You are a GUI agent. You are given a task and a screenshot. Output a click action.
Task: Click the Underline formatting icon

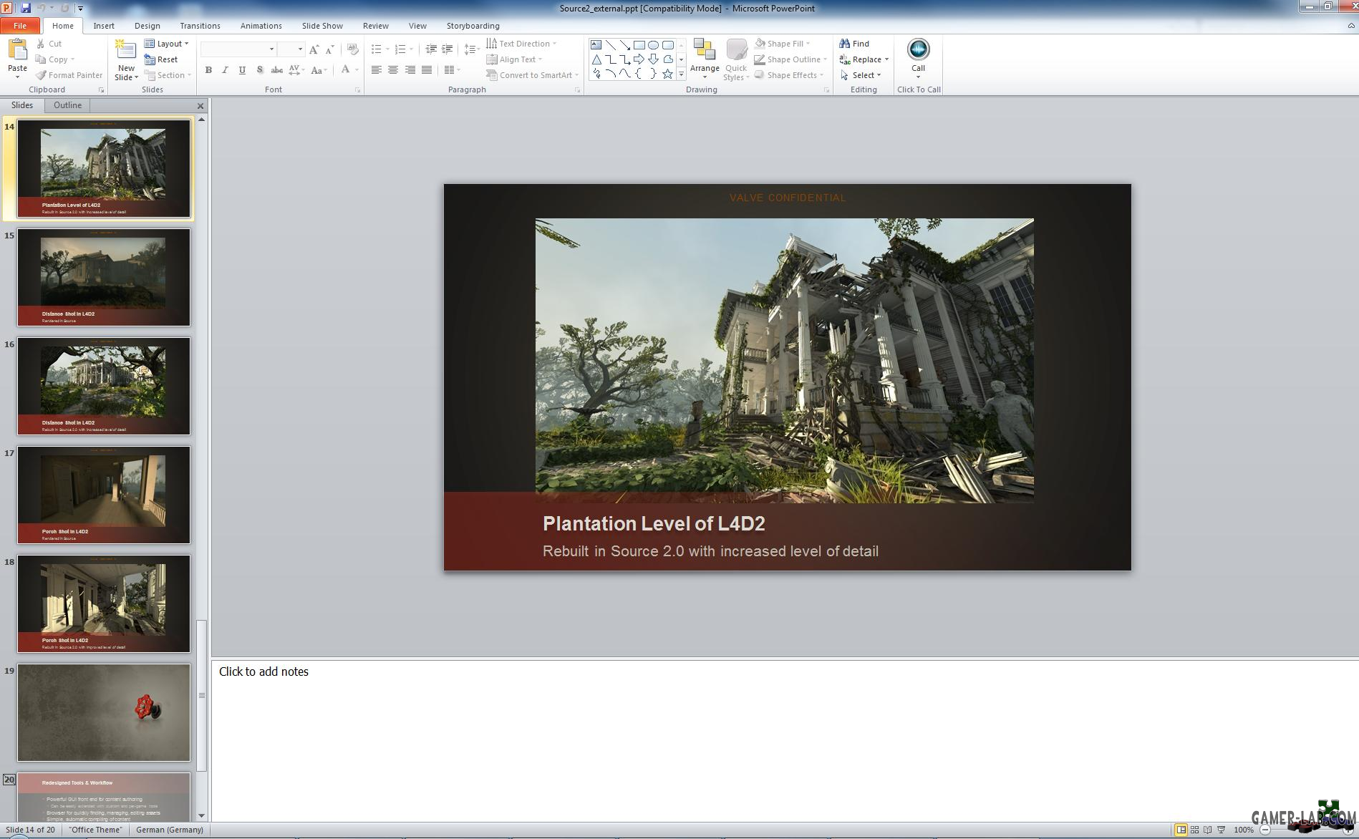pyautogui.click(x=243, y=70)
